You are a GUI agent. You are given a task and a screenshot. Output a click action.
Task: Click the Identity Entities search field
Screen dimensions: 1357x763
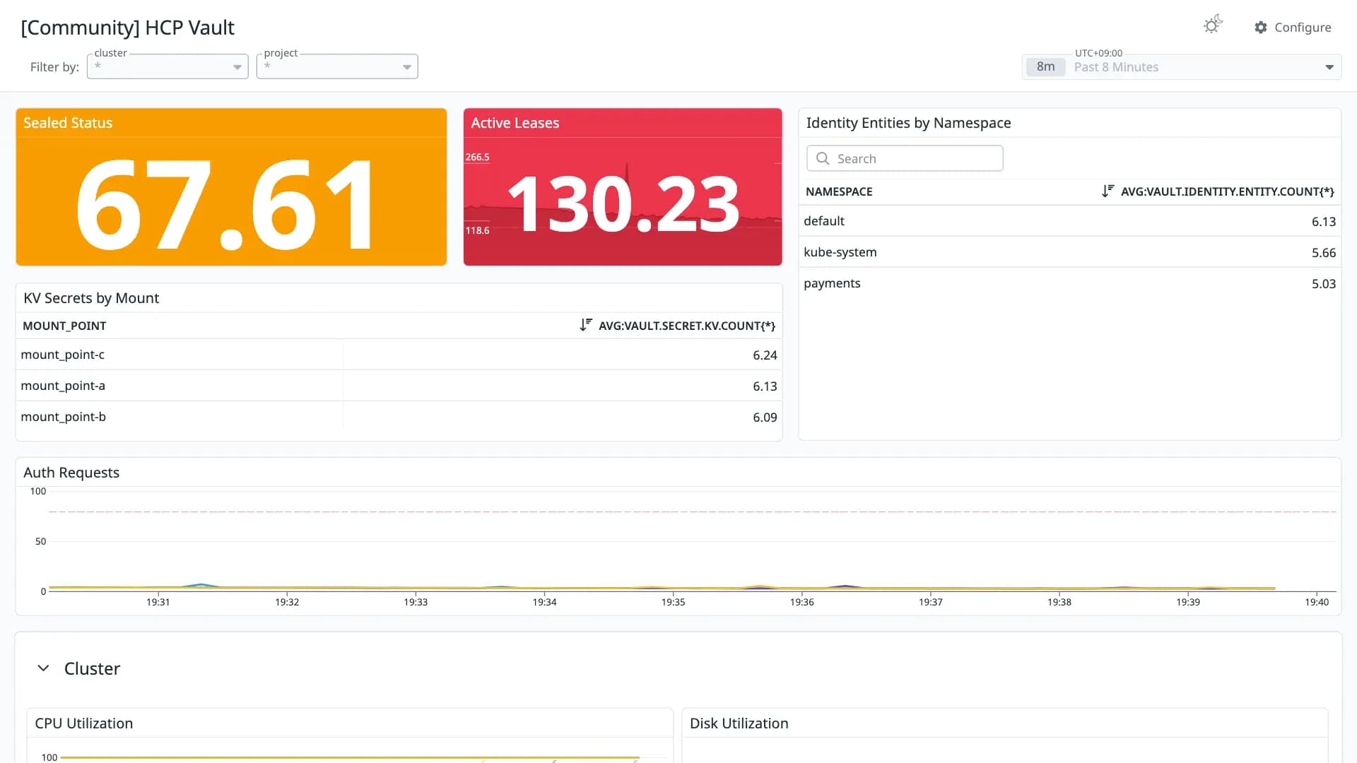(x=905, y=158)
